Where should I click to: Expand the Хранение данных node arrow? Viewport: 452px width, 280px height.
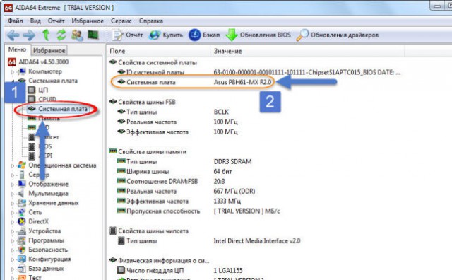(x=13, y=203)
